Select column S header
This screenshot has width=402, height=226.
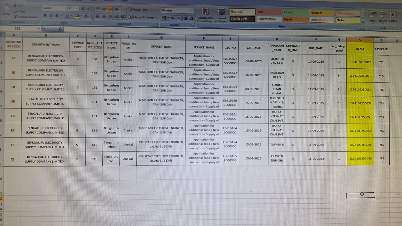click(x=360, y=40)
